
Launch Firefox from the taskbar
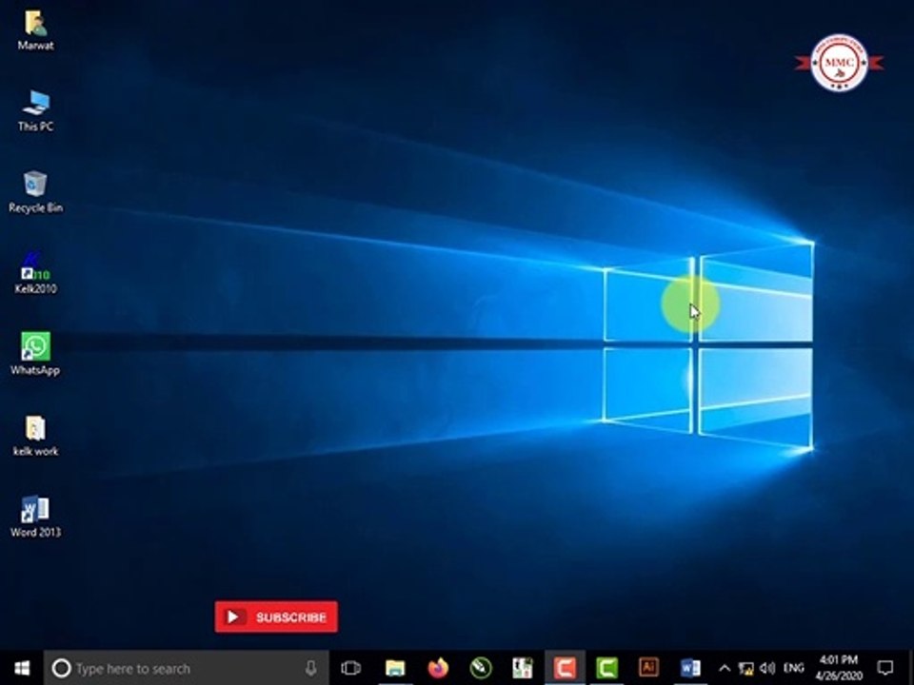click(x=438, y=668)
